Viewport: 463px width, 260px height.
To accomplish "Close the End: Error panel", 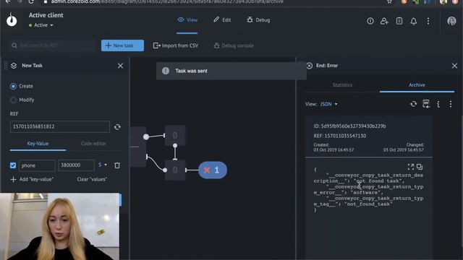I will point(454,66).
